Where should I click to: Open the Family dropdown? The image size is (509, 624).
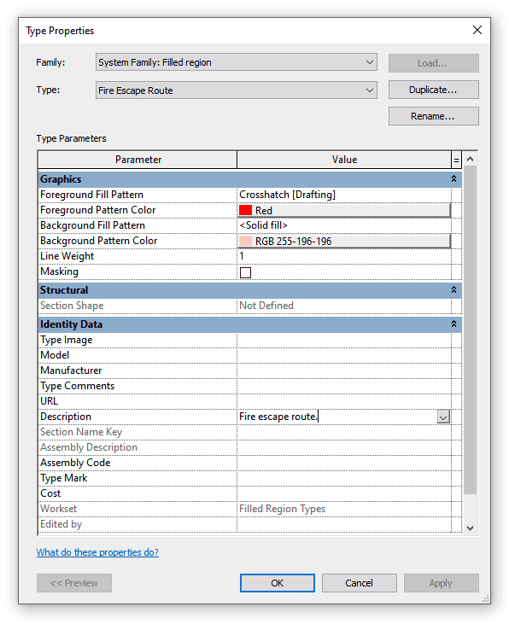point(237,62)
